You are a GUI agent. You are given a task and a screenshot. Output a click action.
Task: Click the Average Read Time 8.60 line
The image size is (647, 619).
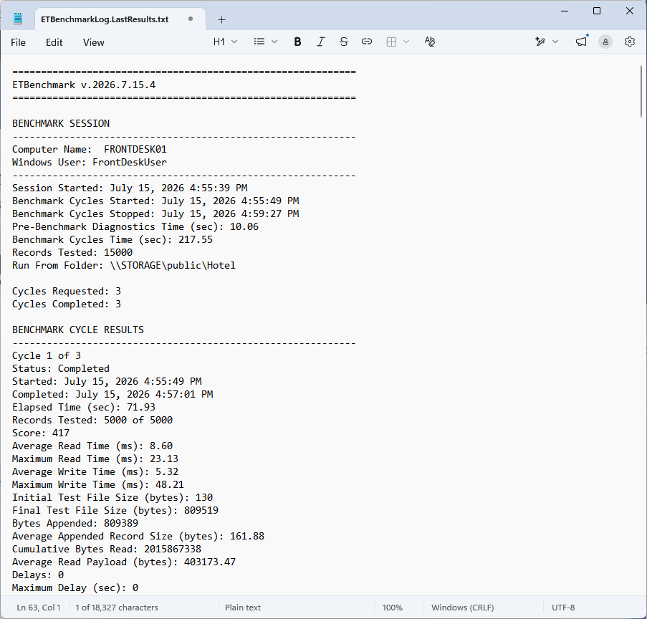pos(92,446)
